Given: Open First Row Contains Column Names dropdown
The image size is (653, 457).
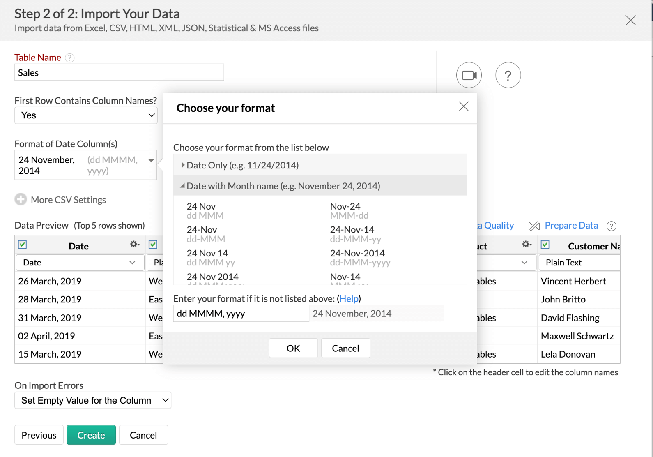Looking at the screenshot, I should 86,115.
